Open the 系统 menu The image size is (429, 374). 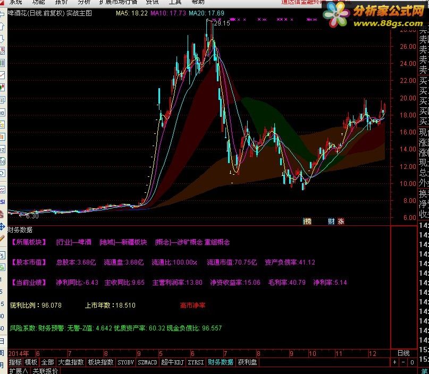click(15, 2)
